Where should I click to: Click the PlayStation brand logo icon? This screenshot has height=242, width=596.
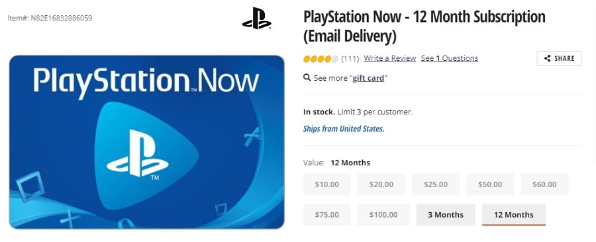pos(257,19)
